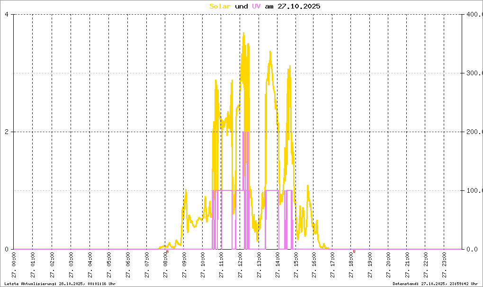Click the right axis value '100.0'
The width and height of the screenshot is (483, 287).
point(474,190)
